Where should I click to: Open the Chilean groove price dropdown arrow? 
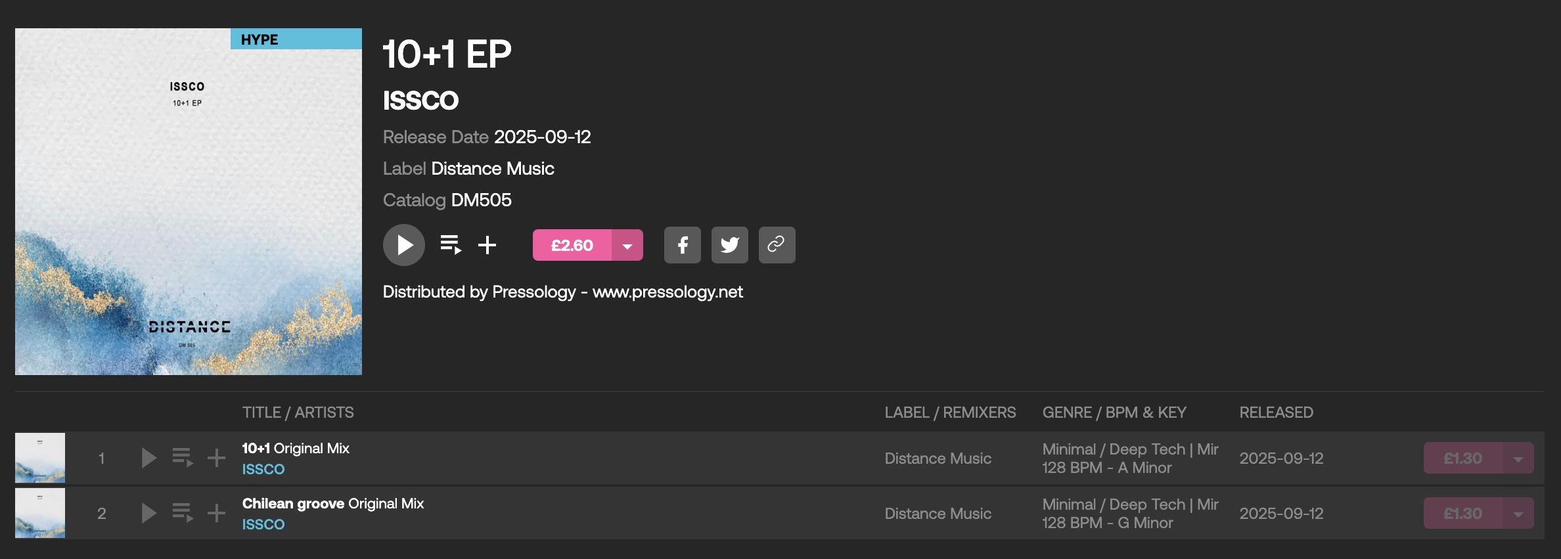[x=1518, y=514]
